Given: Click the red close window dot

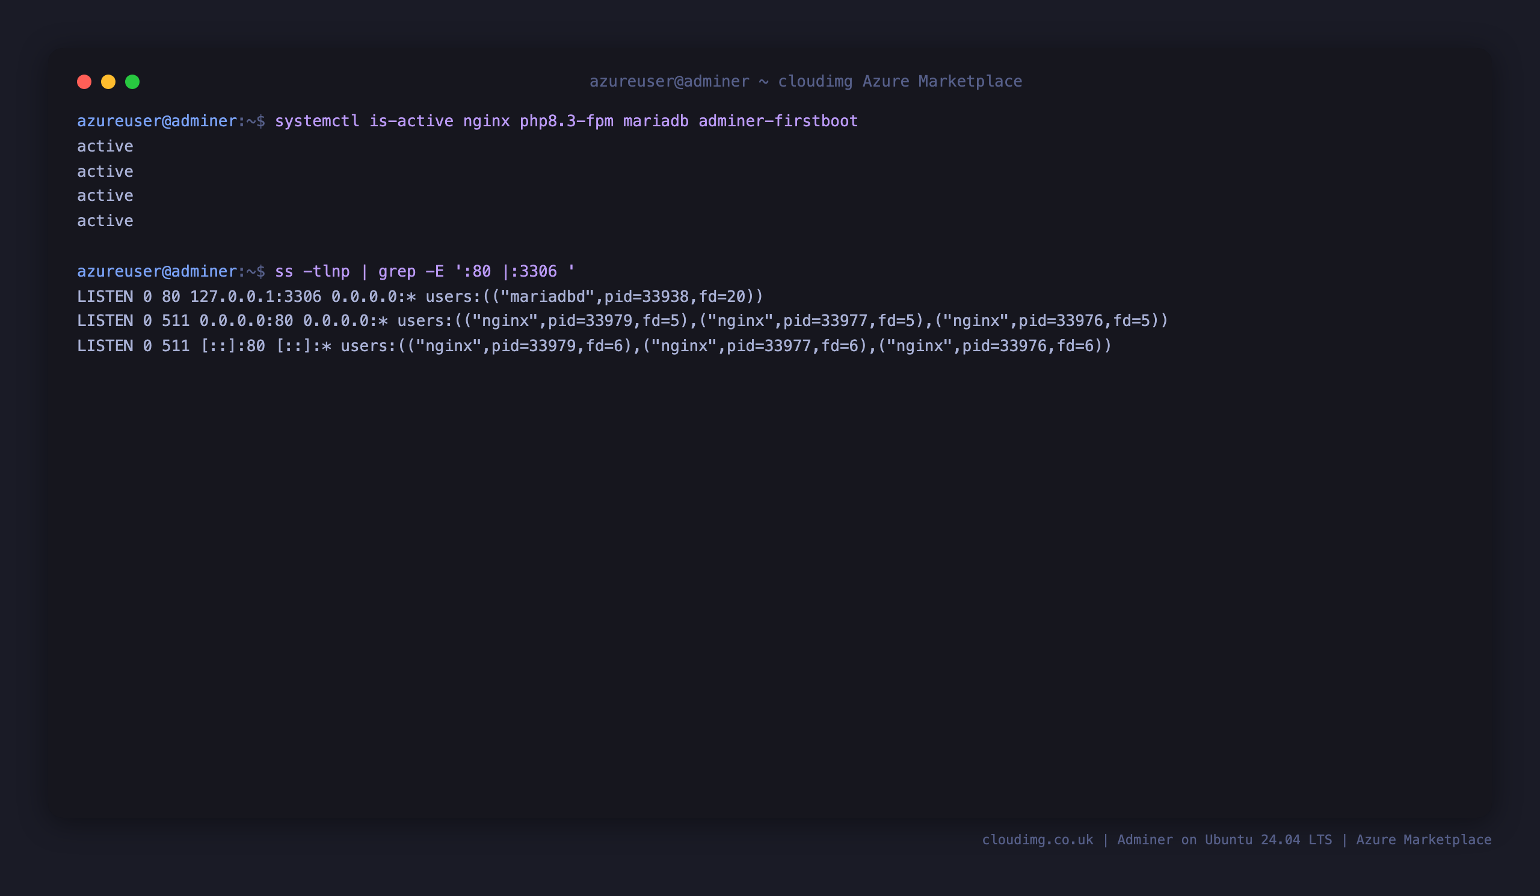Looking at the screenshot, I should click(84, 82).
